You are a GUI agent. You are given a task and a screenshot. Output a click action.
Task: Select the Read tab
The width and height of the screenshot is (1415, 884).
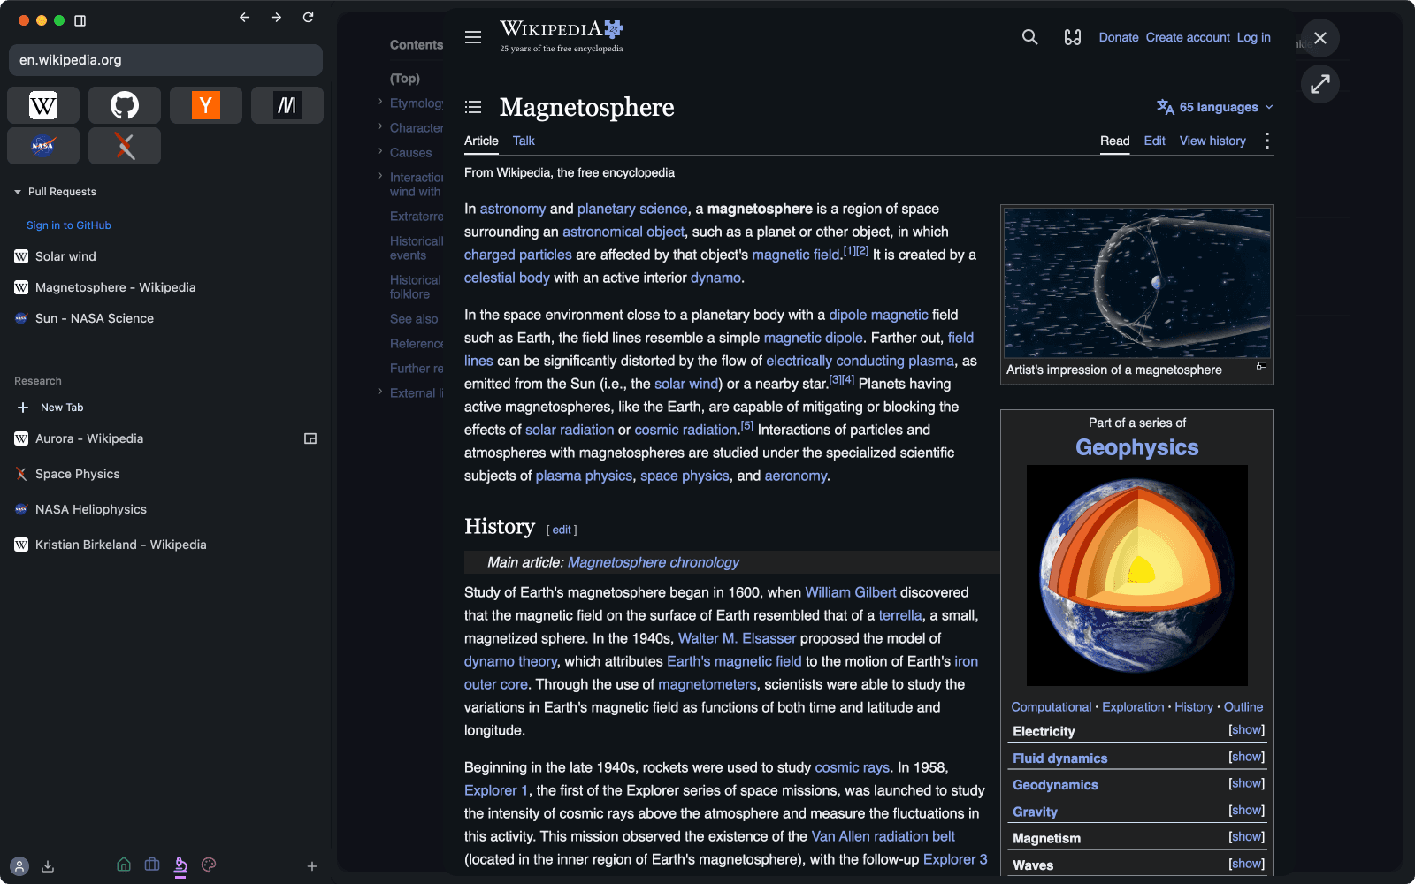pos(1114,141)
